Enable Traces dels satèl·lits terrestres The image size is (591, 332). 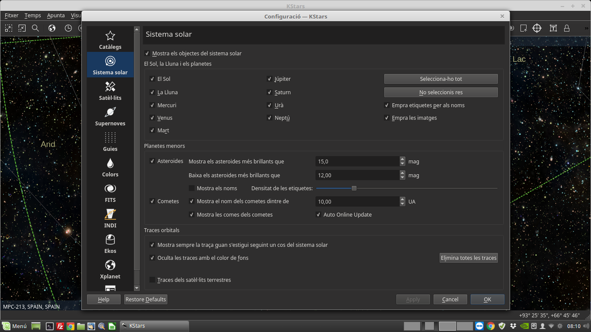190,280
